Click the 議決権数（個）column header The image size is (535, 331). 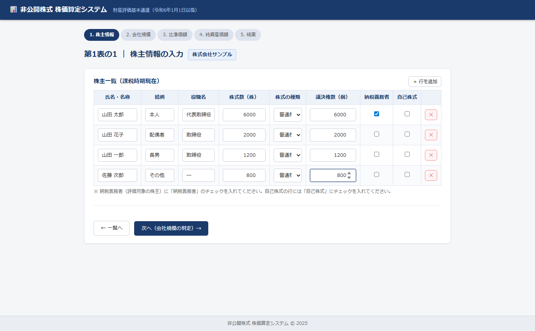[x=333, y=97]
